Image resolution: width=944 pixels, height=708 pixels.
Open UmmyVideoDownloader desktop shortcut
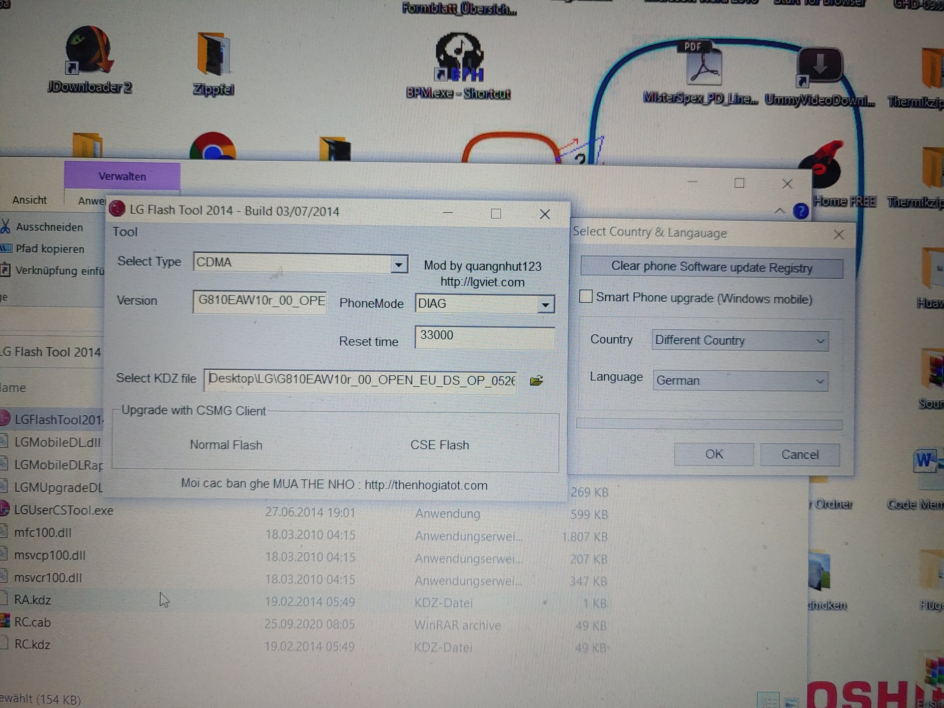click(819, 78)
